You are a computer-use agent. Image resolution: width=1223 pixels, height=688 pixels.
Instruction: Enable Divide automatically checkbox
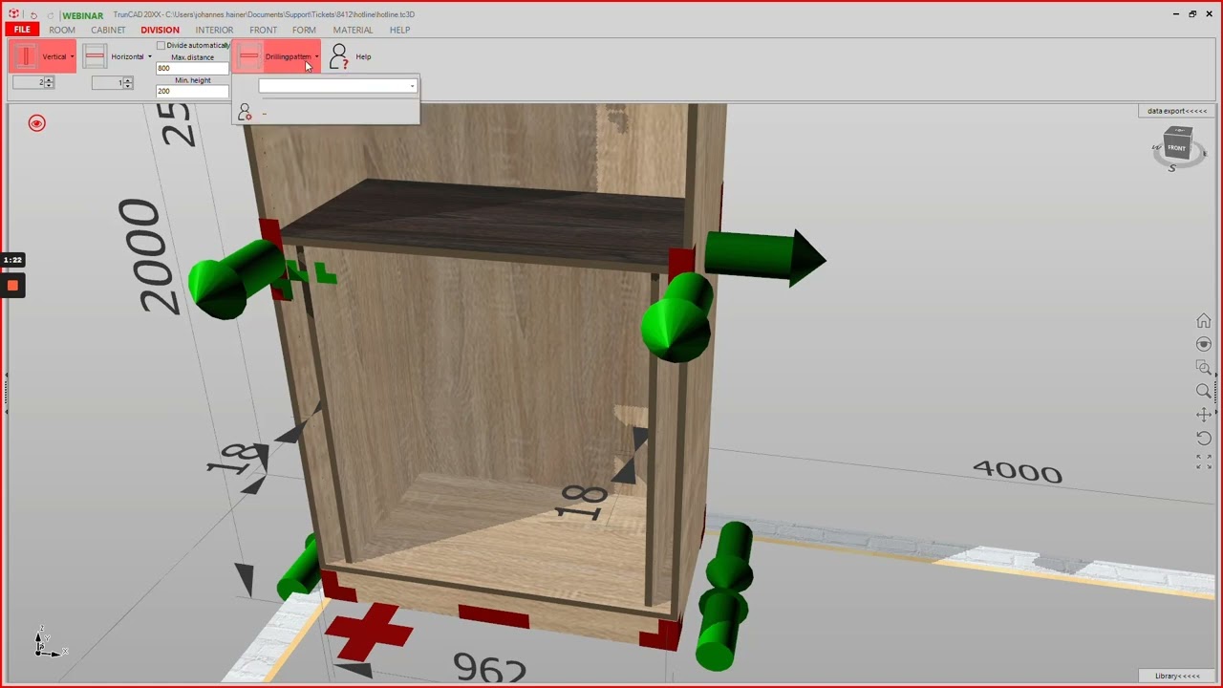(161, 46)
